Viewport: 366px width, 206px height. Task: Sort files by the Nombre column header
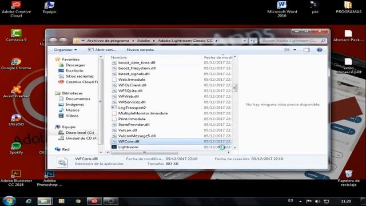[x=118, y=57]
